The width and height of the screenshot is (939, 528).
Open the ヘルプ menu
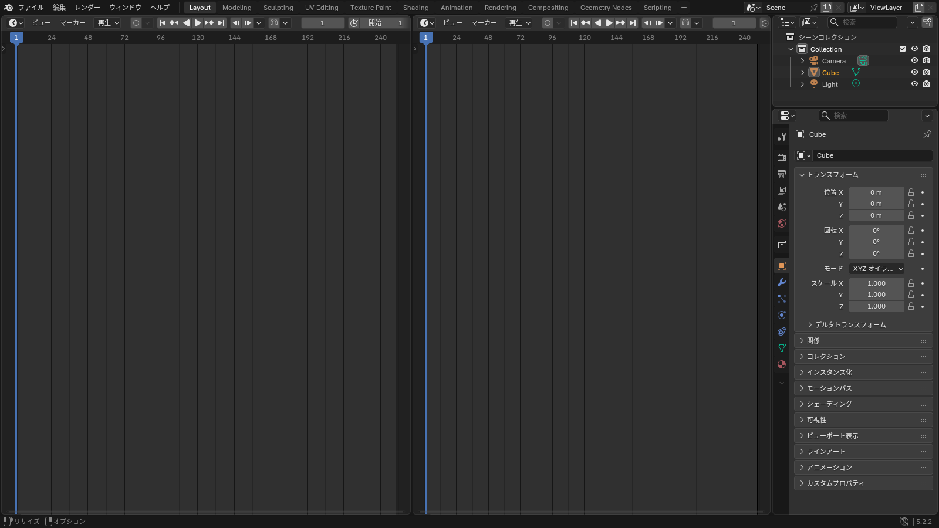(x=160, y=8)
